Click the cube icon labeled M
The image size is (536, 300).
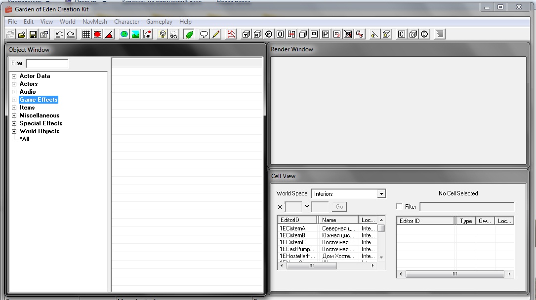point(257,34)
